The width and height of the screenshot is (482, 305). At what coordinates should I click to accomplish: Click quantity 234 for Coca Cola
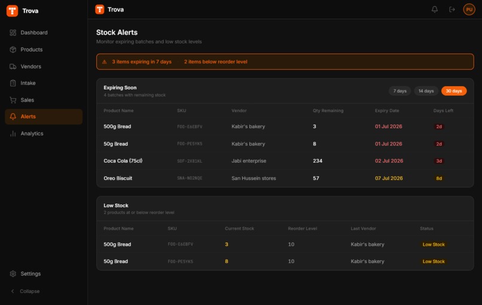click(318, 161)
